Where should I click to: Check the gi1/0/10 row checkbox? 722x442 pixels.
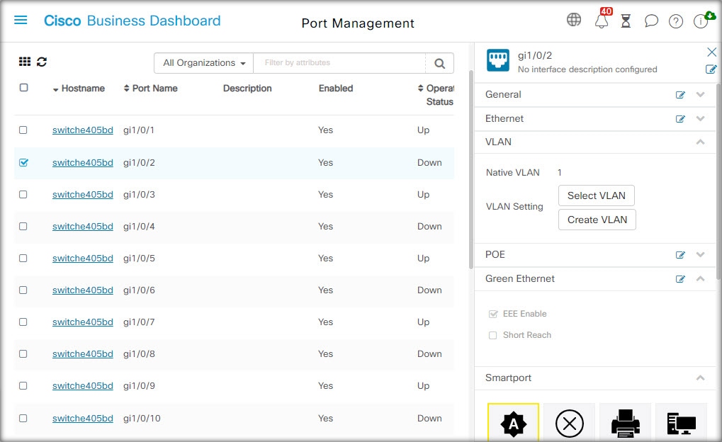(23, 418)
